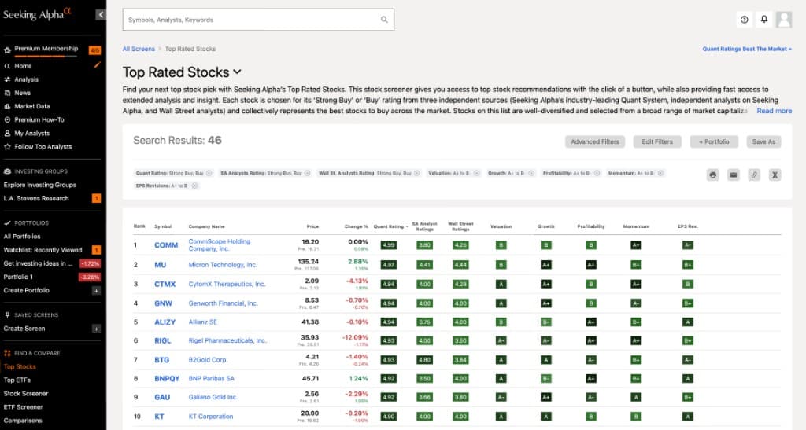Click plus icon beside Create Screen
806x430 pixels.
(x=96, y=329)
